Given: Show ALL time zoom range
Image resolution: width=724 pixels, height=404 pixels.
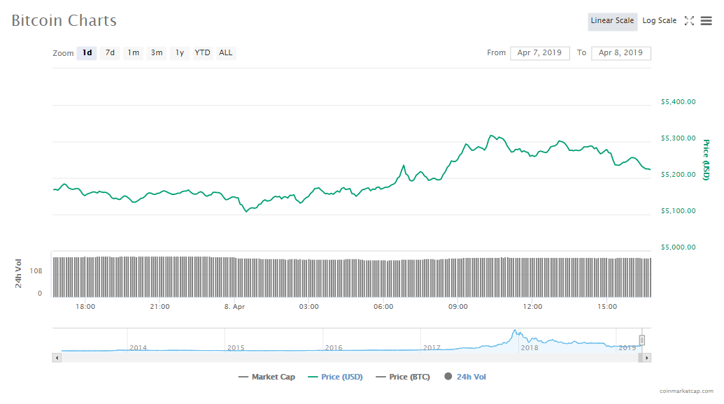Looking at the screenshot, I should coord(225,53).
